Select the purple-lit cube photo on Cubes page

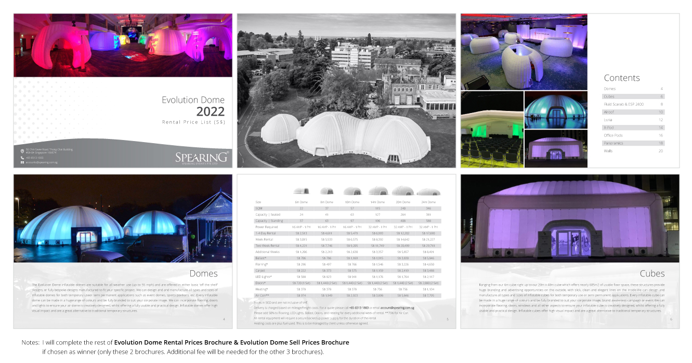coord(570,218)
